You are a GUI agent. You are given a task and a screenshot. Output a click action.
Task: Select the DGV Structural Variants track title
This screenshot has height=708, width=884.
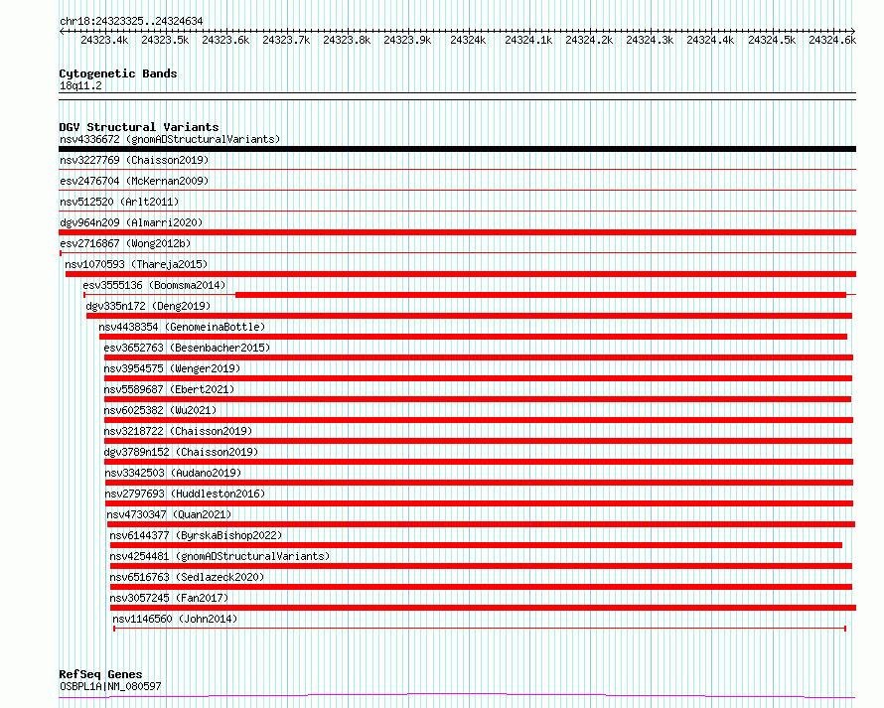click(139, 127)
